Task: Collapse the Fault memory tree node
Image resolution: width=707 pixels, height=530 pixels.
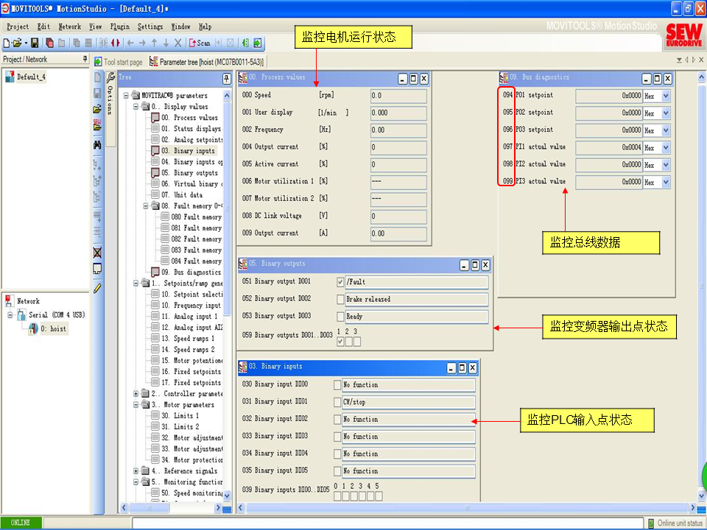Action: [147, 206]
